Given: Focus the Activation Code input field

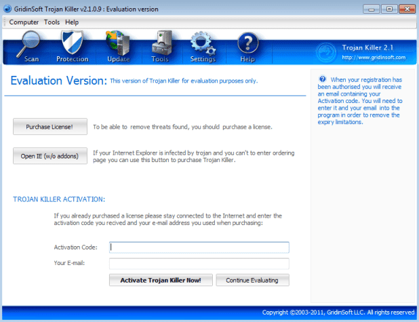Looking at the screenshot, I should click(199, 247).
